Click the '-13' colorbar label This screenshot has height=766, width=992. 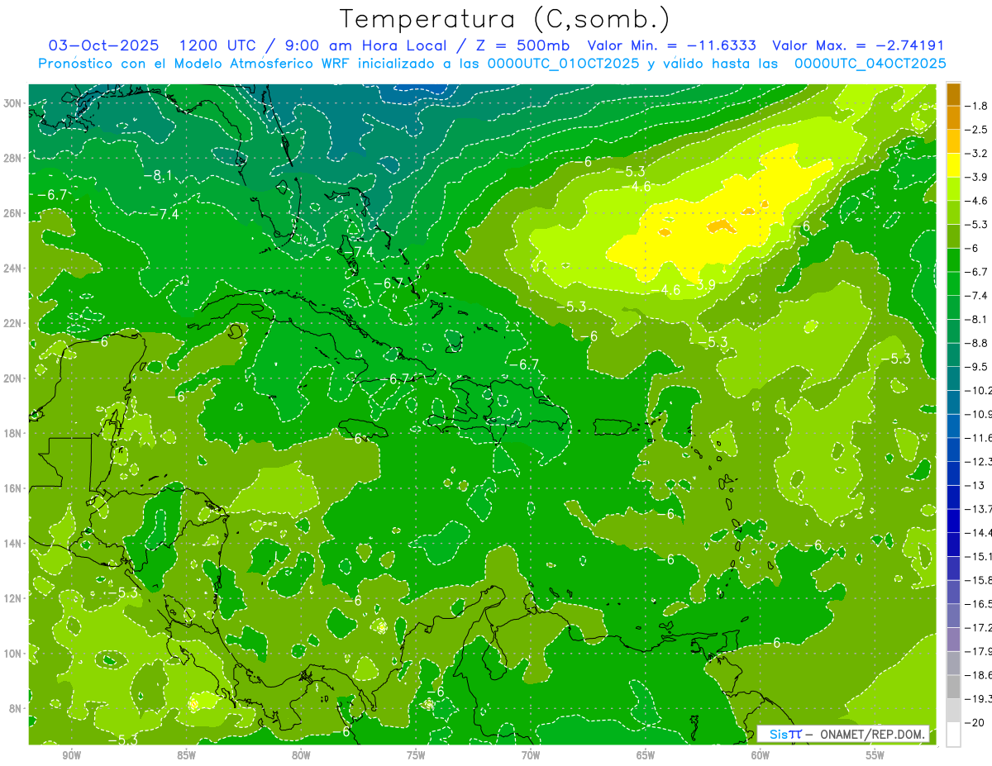pyautogui.click(x=975, y=485)
